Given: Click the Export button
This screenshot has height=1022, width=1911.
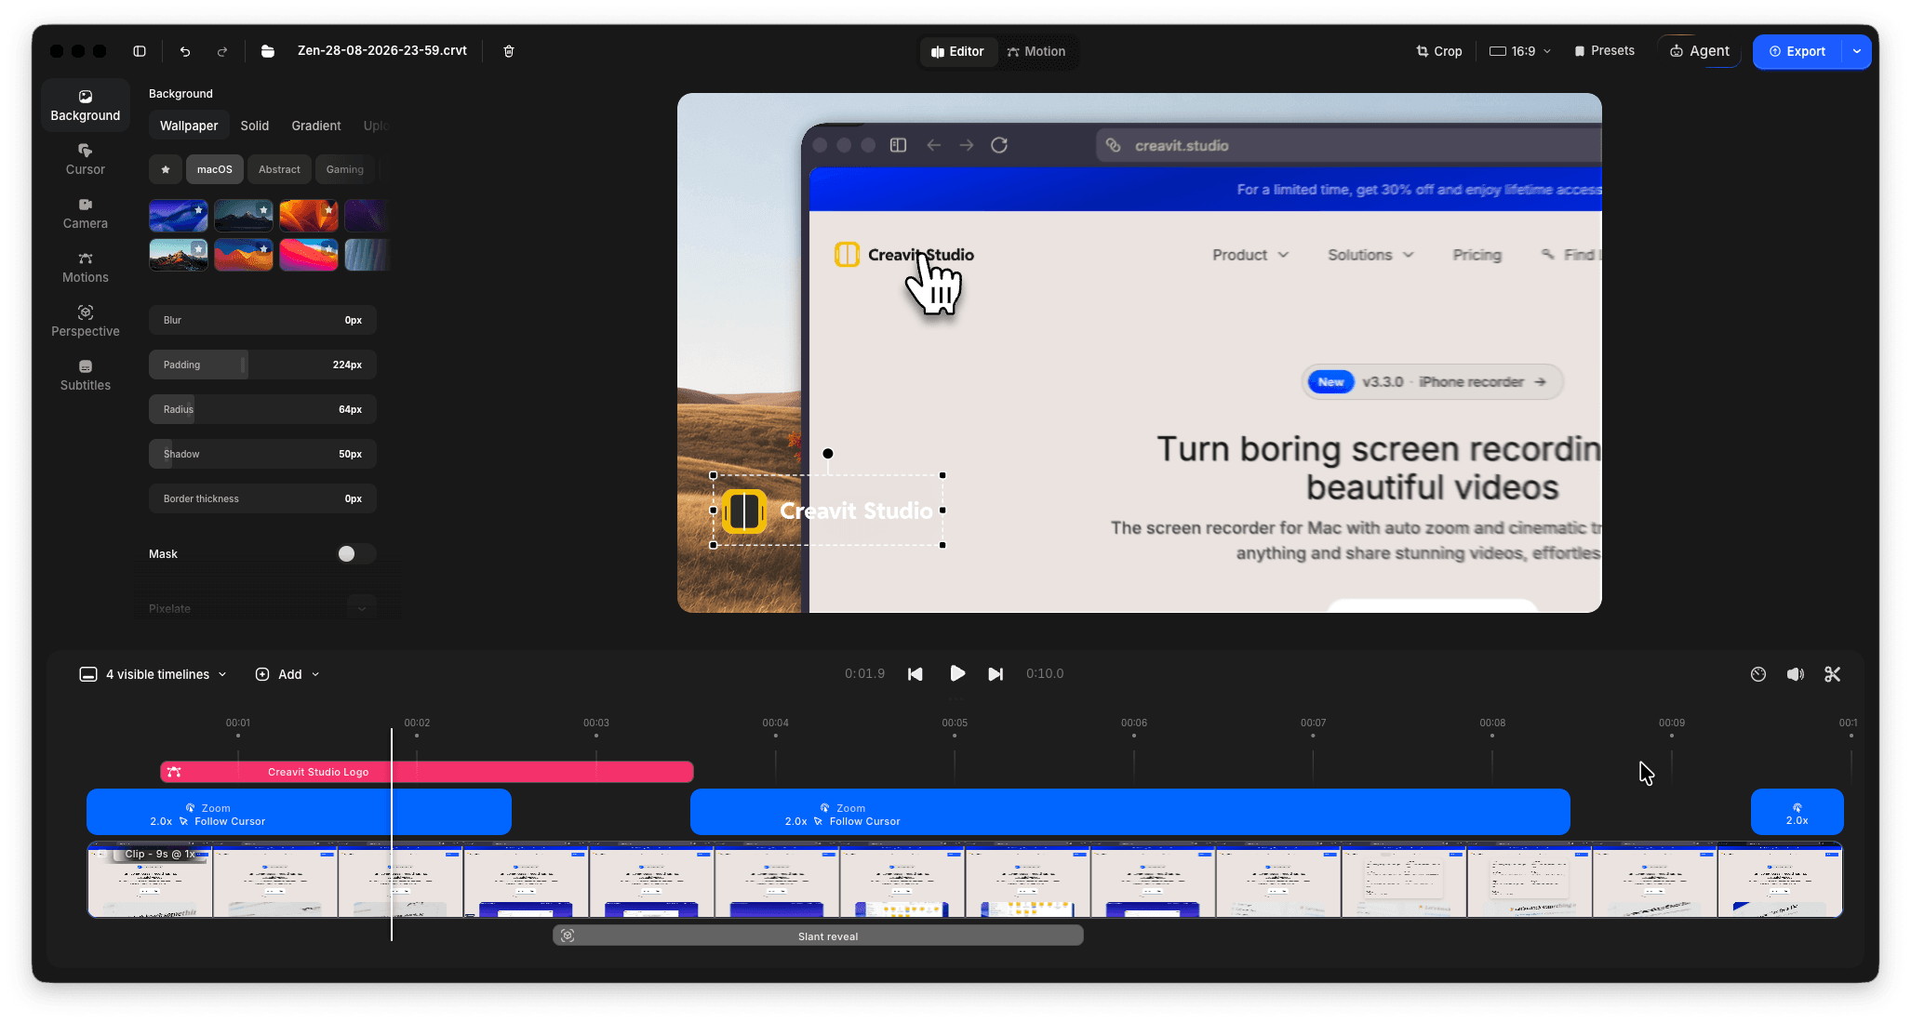Looking at the screenshot, I should (1797, 51).
